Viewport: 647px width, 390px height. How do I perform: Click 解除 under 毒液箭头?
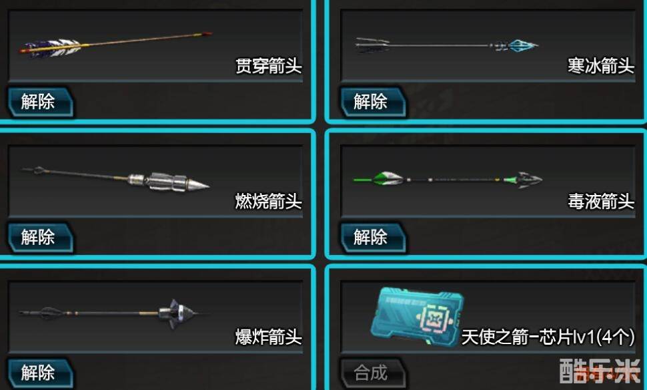(x=373, y=237)
